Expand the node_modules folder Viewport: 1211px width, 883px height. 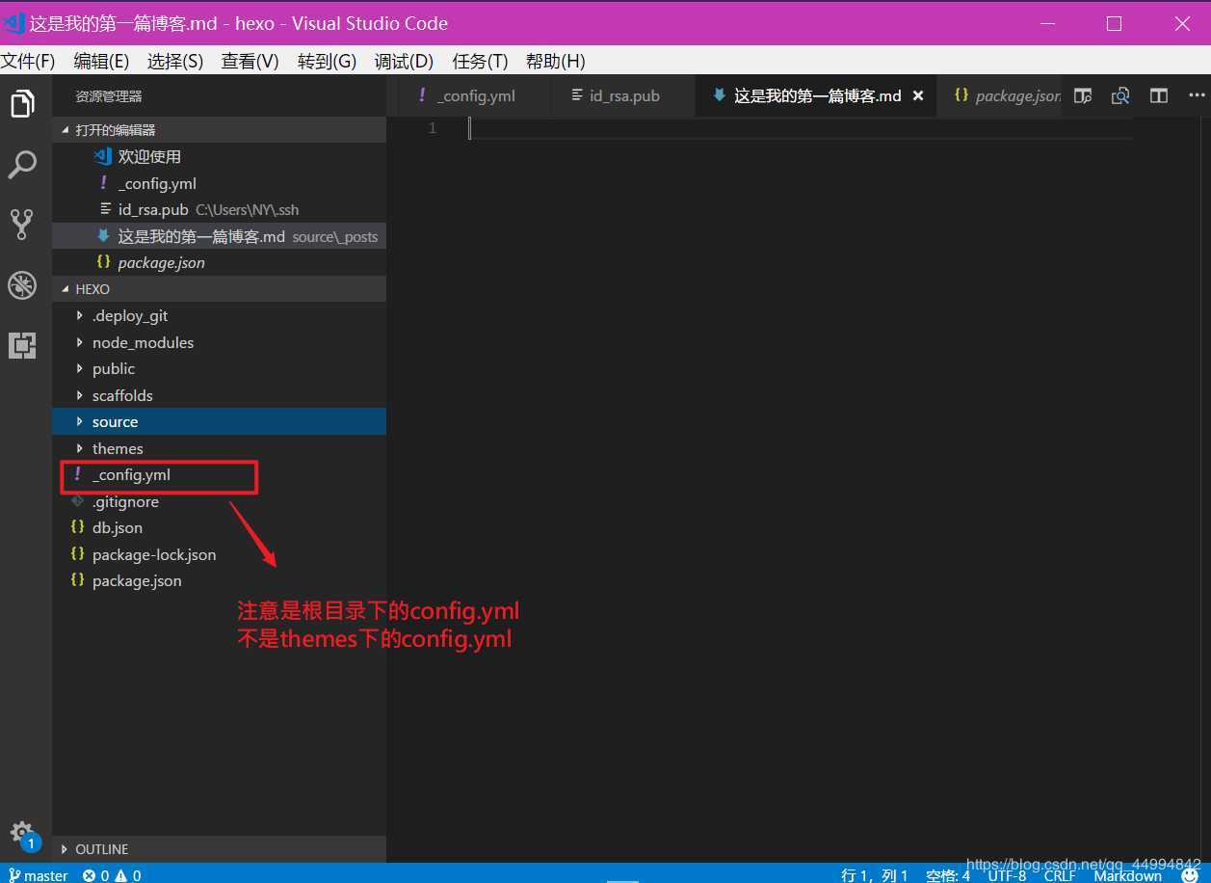219,342
